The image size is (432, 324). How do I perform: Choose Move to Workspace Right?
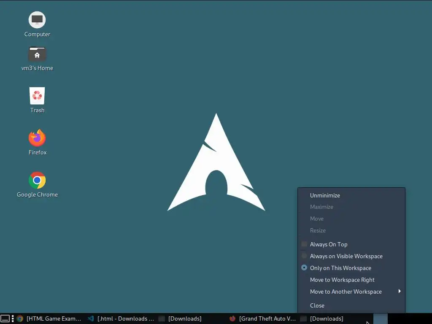(x=351, y=280)
